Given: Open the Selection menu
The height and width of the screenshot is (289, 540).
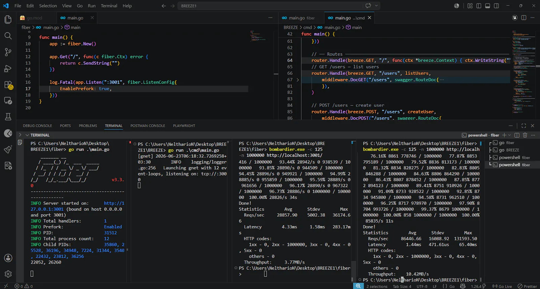Looking at the screenshot, I should [x=48, y=6].
